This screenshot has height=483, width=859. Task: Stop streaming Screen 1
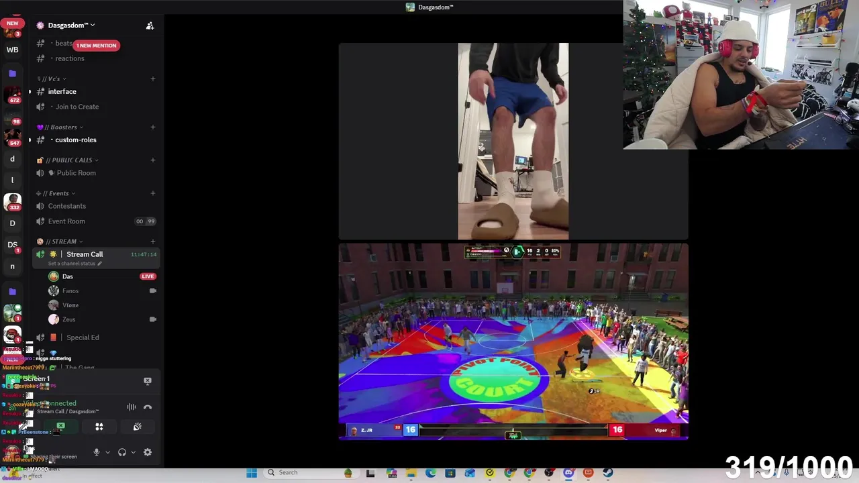pyautogui.click(x=148, y=380)
